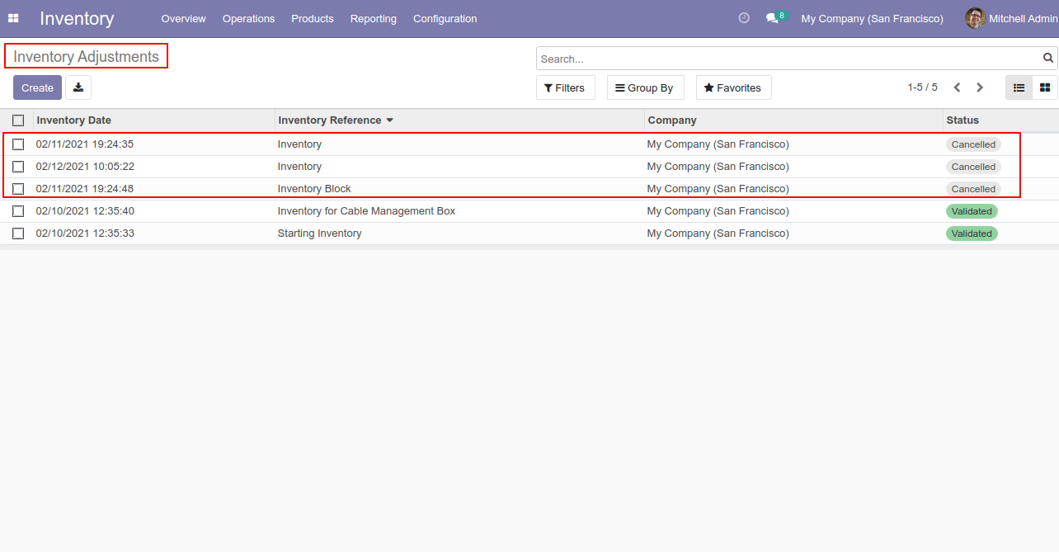Open the My Company (San Francisco) switcher
Image resolution: width=1059 pixels, height=552 pixels.
coord(872,18)
